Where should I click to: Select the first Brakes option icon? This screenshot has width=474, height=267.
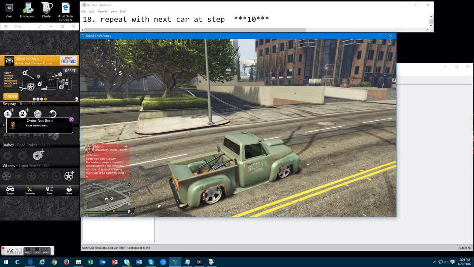[8, 155]
